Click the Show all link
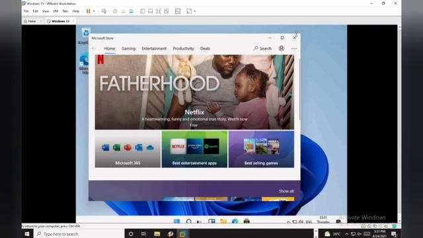 (286, 191)
